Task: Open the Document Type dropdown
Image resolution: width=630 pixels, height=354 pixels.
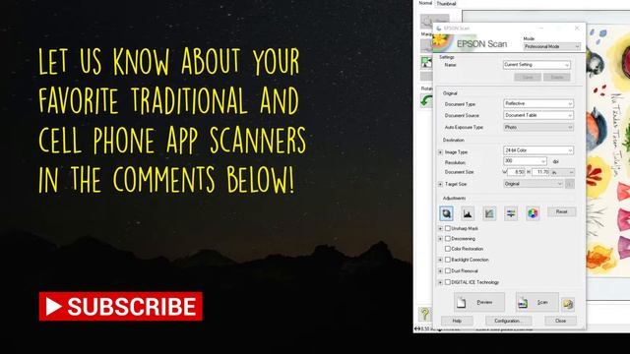Action: point(538,103)
